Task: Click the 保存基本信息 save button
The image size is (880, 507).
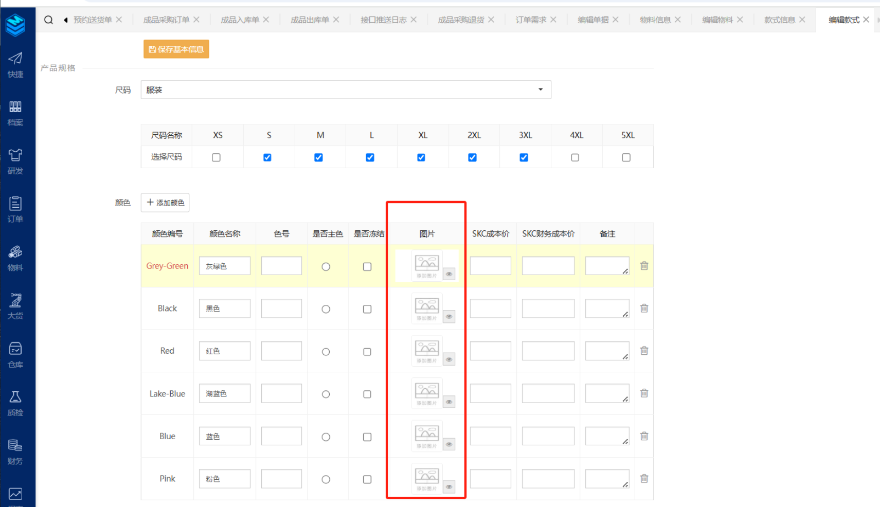Action: [176, 49]
